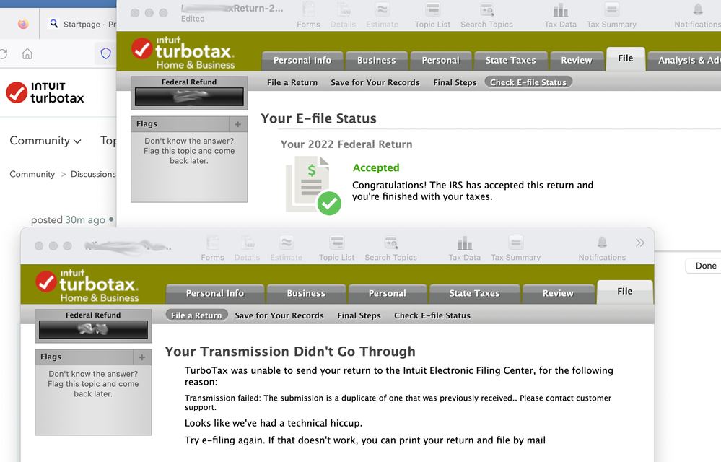Expand the toolbar overflow chevrons in front window
This screenshot has height=462, width=721.
coord(640,243)
